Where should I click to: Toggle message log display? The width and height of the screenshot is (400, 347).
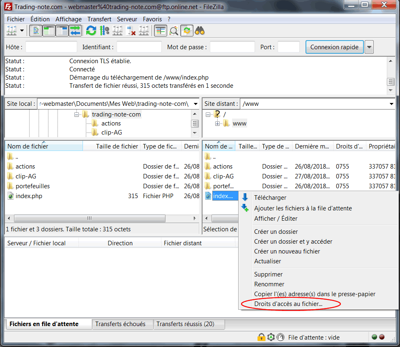[36, 31]
